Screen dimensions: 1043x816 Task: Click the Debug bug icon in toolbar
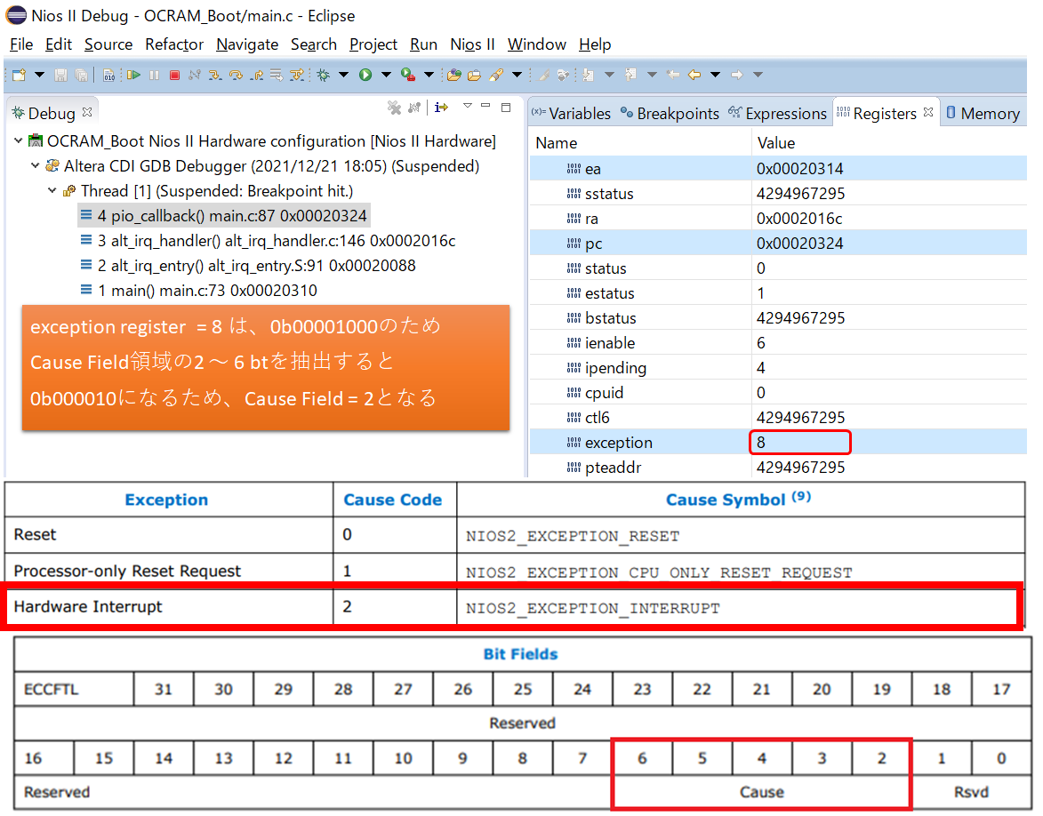324,76
